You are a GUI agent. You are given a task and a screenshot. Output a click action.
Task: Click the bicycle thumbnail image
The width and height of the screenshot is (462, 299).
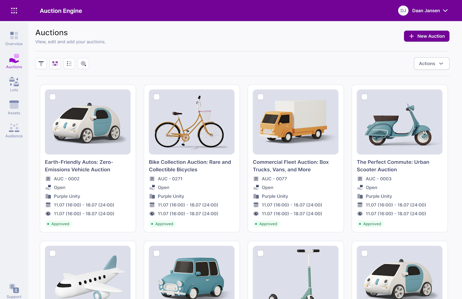click(x=192, y=122)
